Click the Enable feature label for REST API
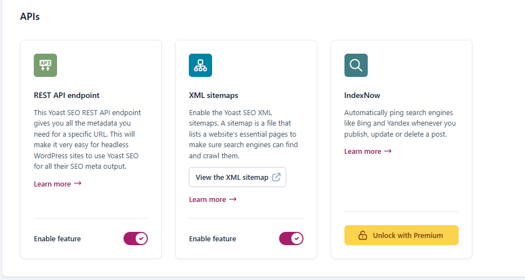This screenshot has width=525, height=280. click(x=57, y=239)
